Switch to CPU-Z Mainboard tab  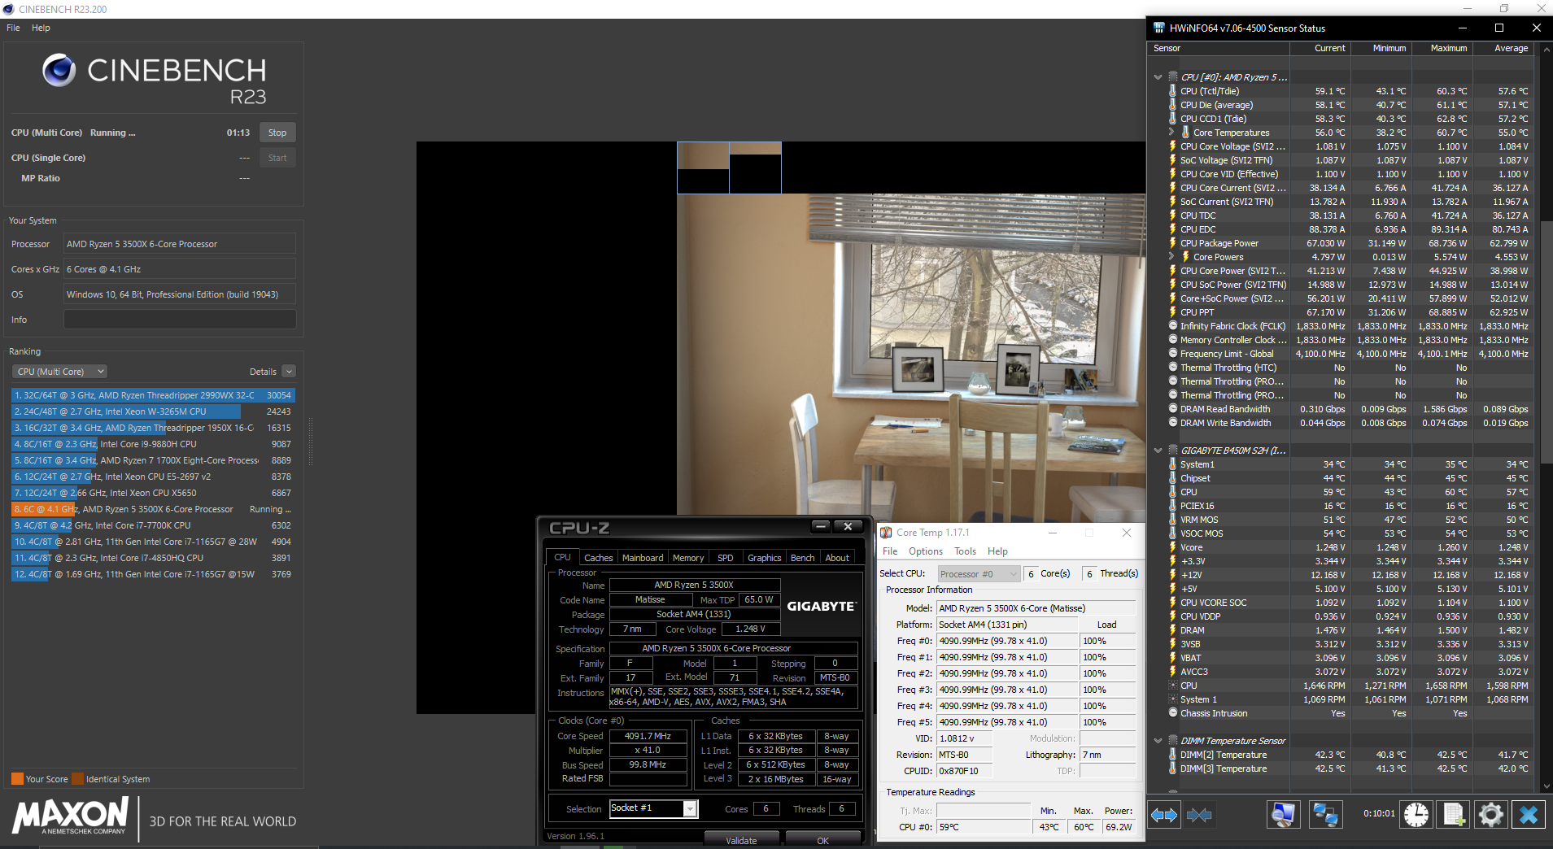pyautogui.click(x=643, y=558)
